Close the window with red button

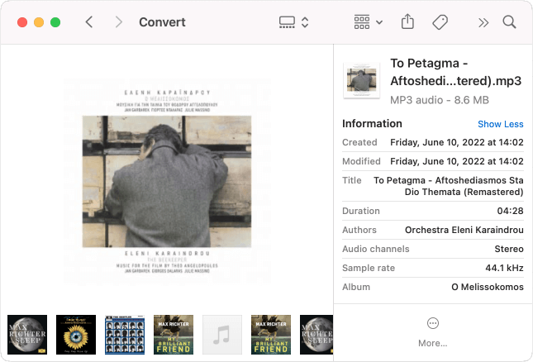coord(22,22)
